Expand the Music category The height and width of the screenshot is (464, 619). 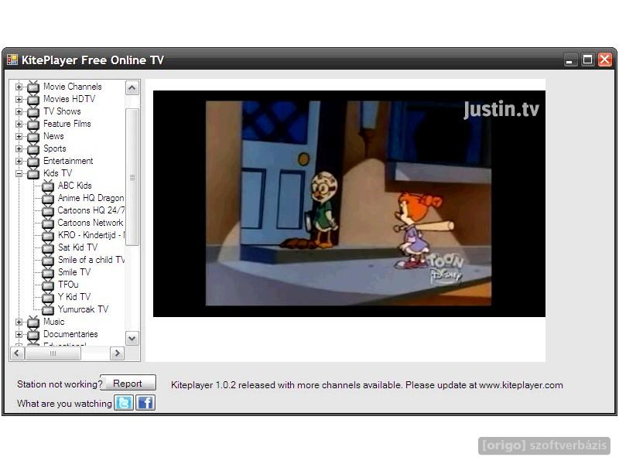[x=19, y=322]
